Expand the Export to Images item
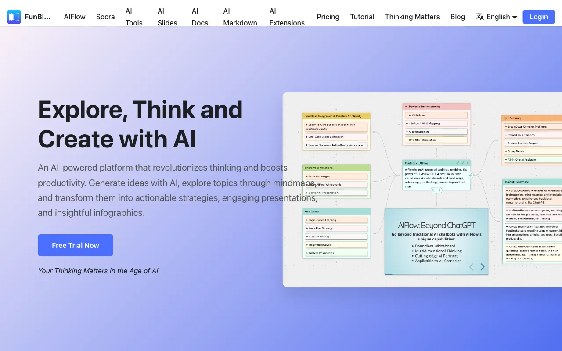 click(x=336, y=176)
